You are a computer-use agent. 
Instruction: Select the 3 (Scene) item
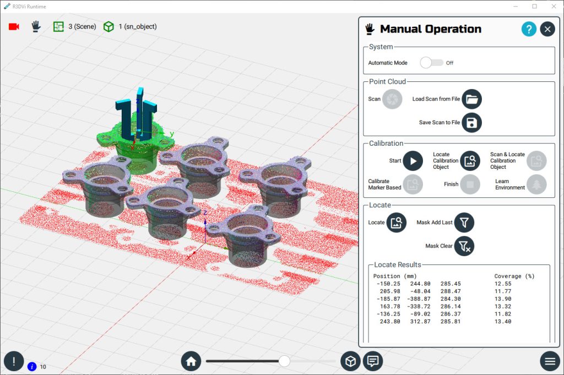click(x=74, y=26)
